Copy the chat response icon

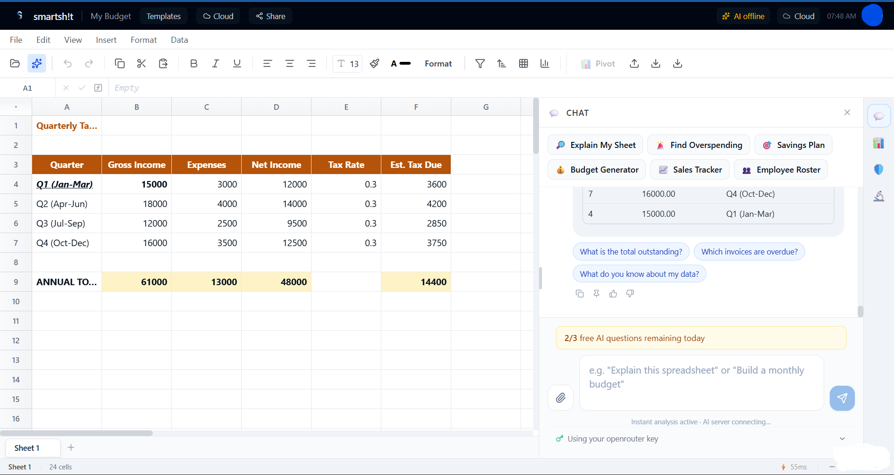[x=580, y=294]
